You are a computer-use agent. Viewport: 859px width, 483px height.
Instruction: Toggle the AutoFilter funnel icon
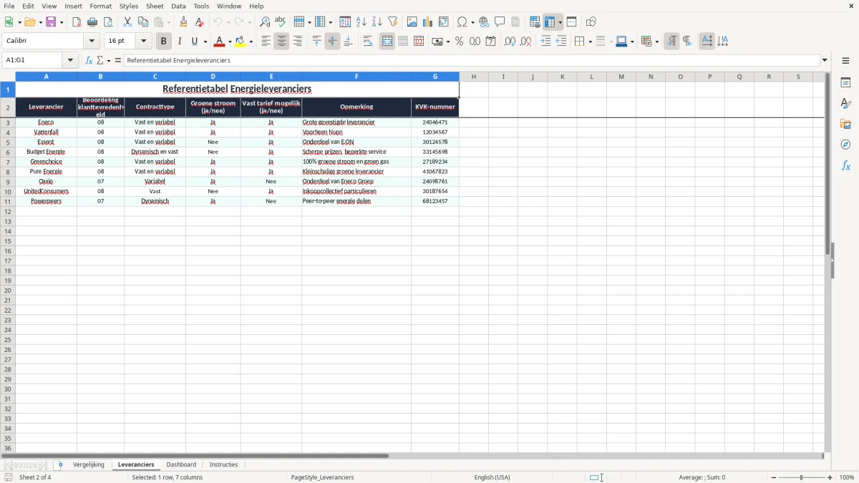(393, 22)
